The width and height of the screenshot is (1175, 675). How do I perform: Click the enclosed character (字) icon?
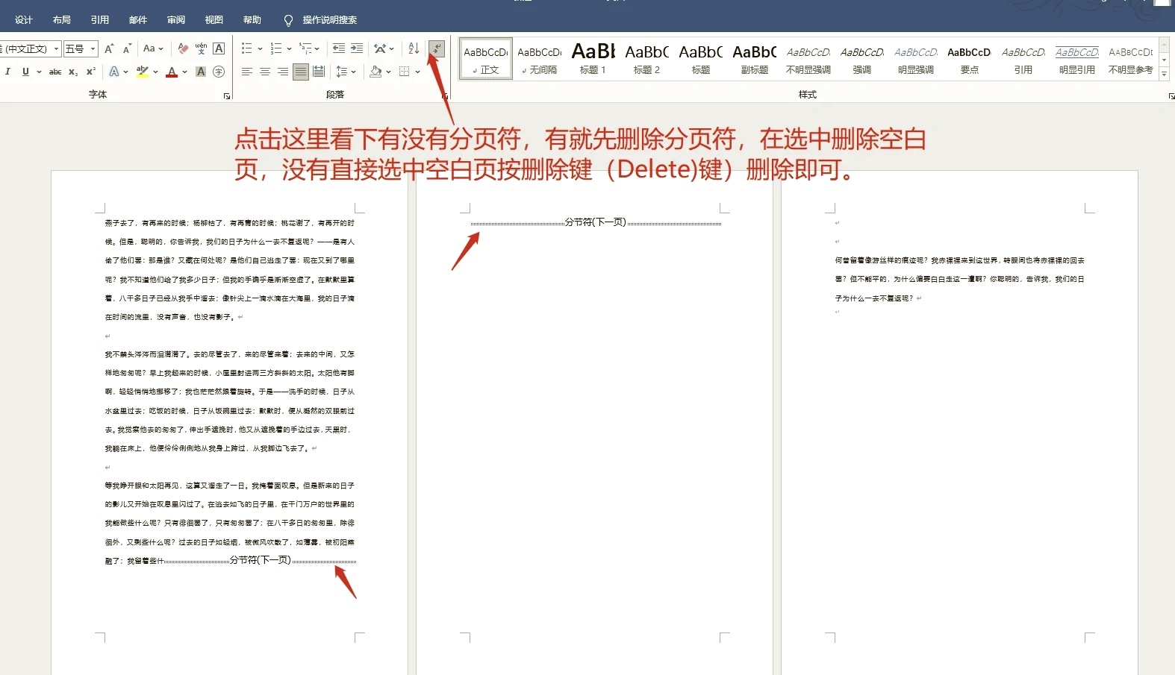219,72
